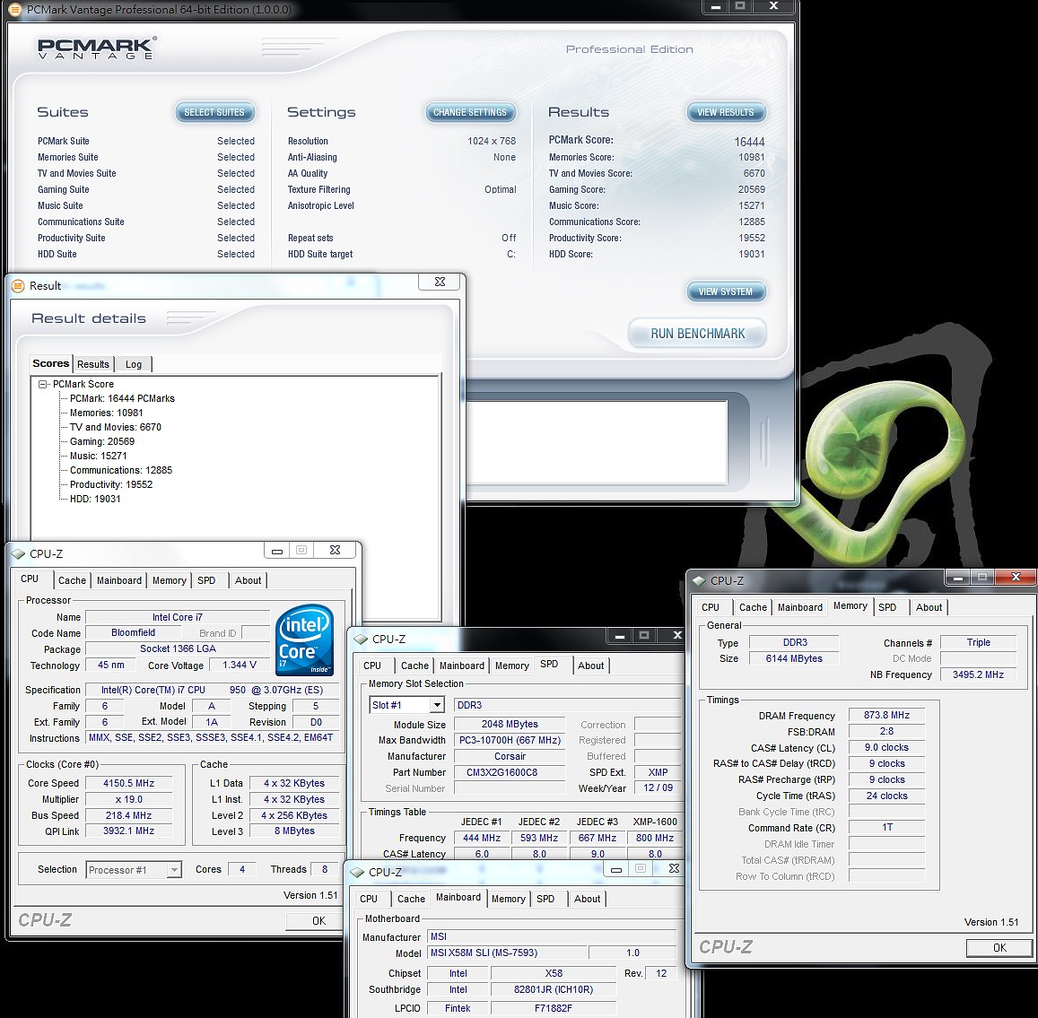1038x1018 pixels.
Task: Open SPD tab in CPU-Z Memory window
Action: [888, 607]
